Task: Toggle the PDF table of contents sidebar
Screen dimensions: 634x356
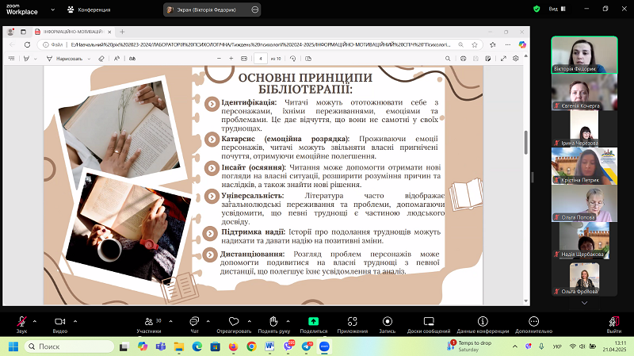Action: [x=12, y=59]
